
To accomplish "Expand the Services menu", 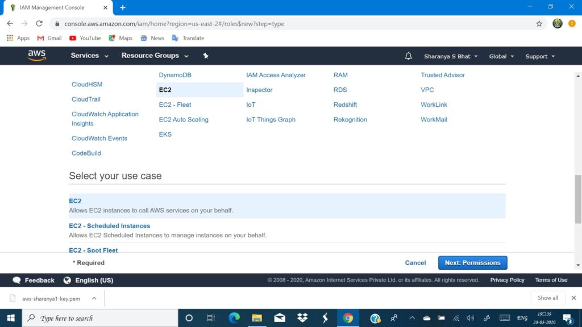I will (89, 56).
